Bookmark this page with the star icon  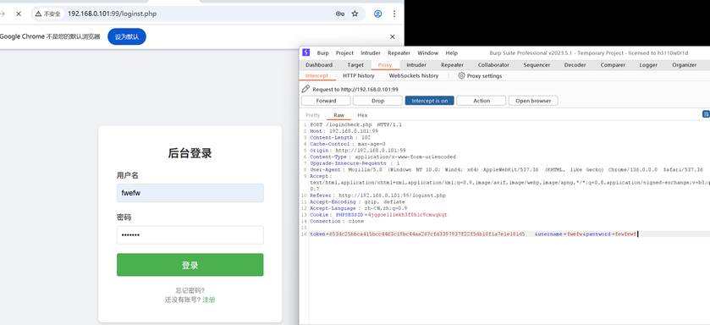[x=355, y=14]
